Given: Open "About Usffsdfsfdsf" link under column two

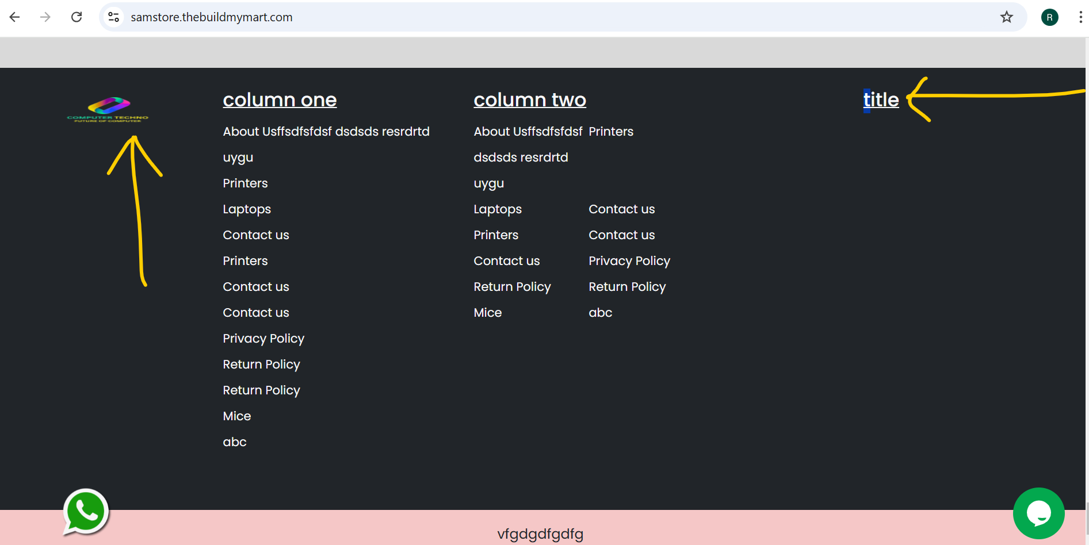Looking at the screenshot, I should pyautogui.click(x=528, y=132).
